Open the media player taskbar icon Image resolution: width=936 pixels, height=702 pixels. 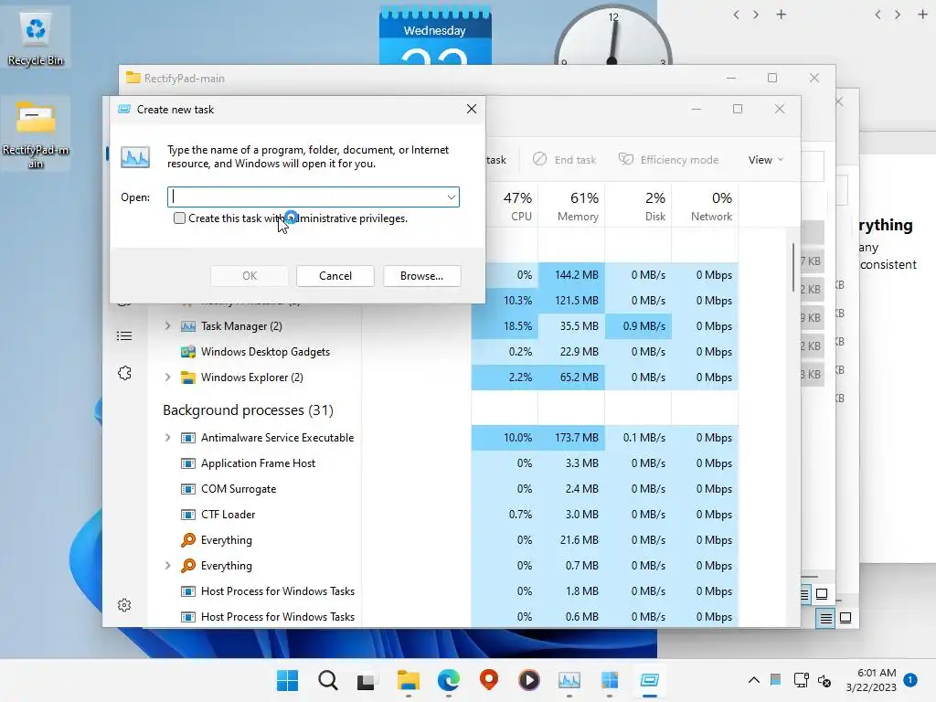[x=529, y=680]
